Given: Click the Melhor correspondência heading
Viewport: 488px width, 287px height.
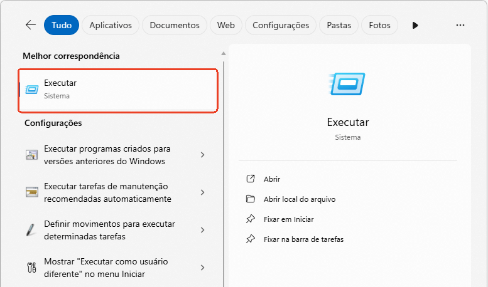Looking at the screenshot, I should (71, 56).
